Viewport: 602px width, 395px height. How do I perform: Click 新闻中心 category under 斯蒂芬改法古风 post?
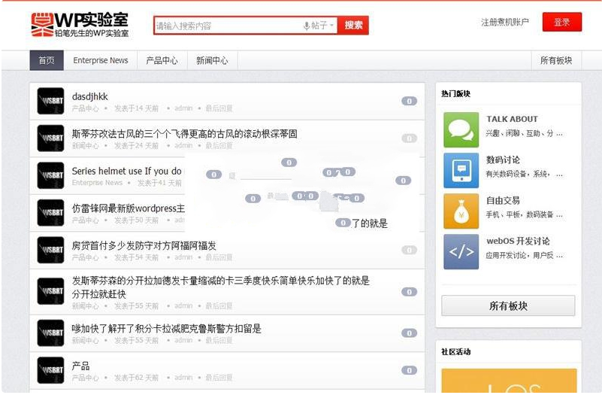pyautogui.click(x=85, y=146)
